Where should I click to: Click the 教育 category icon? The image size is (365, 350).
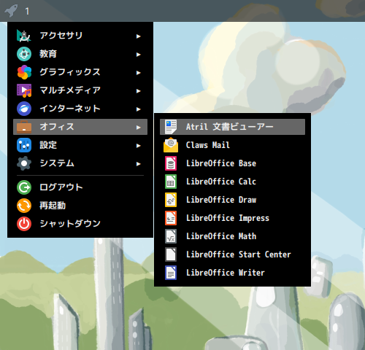[24, 54]
